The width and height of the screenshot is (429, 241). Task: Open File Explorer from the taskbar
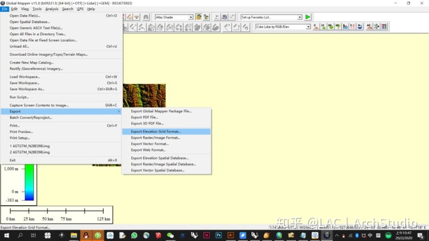tap(74, 235)
